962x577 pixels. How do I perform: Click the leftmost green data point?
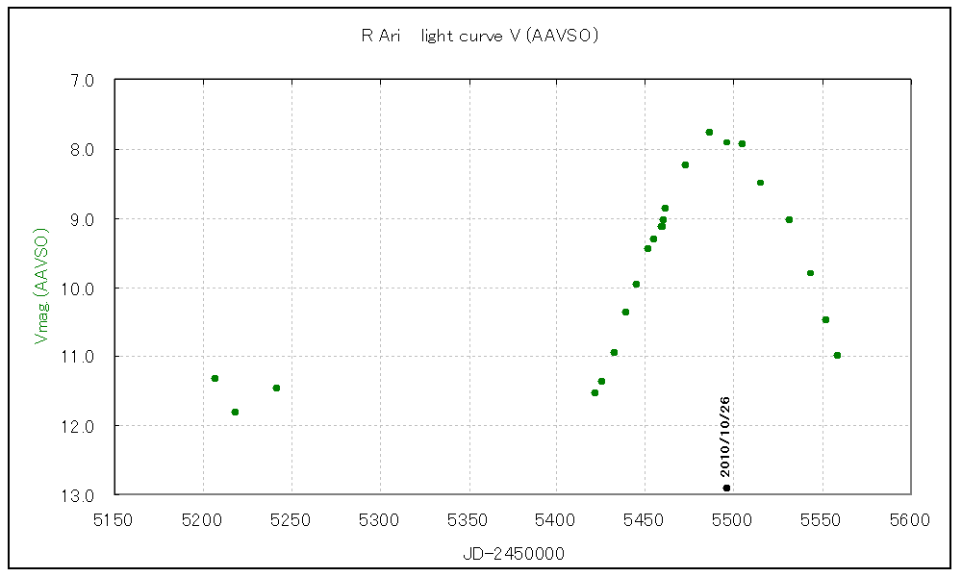pos(215,378)
